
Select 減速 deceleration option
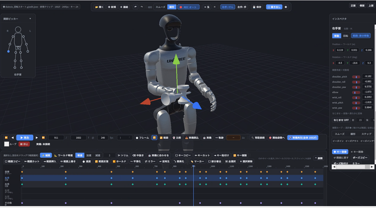pyautogui.click(x=98, y=155)
